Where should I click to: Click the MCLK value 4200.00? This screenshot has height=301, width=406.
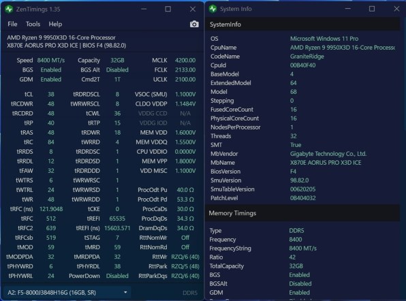pos(185,61)
